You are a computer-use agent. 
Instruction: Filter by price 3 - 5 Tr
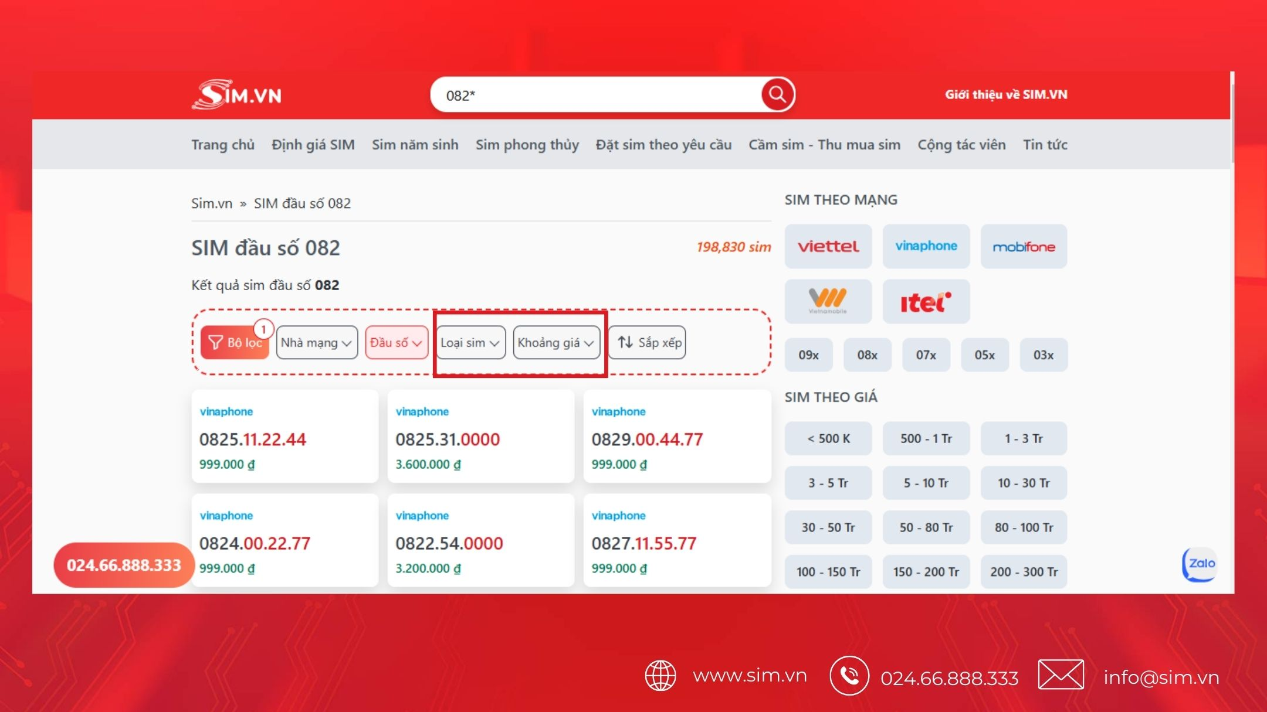pos(828,483)
